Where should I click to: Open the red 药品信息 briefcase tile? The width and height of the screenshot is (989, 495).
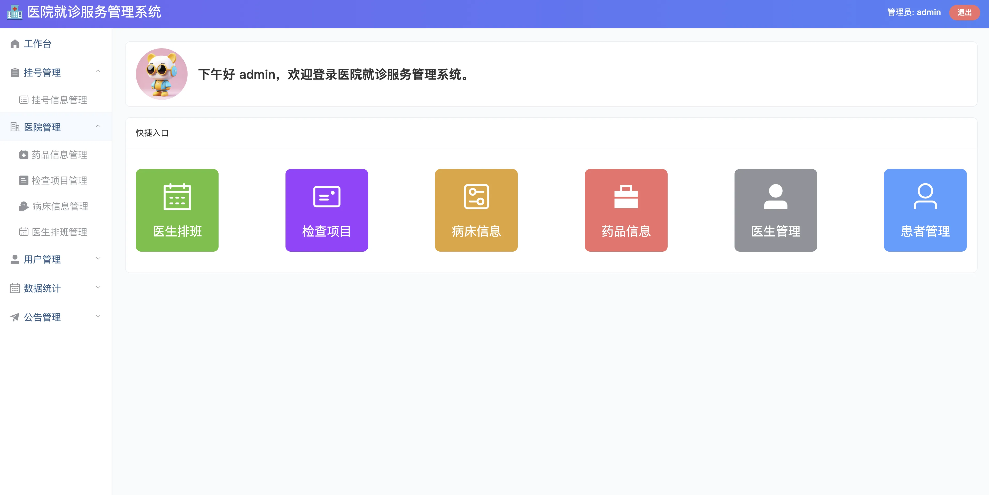click(x=626, y=210)
